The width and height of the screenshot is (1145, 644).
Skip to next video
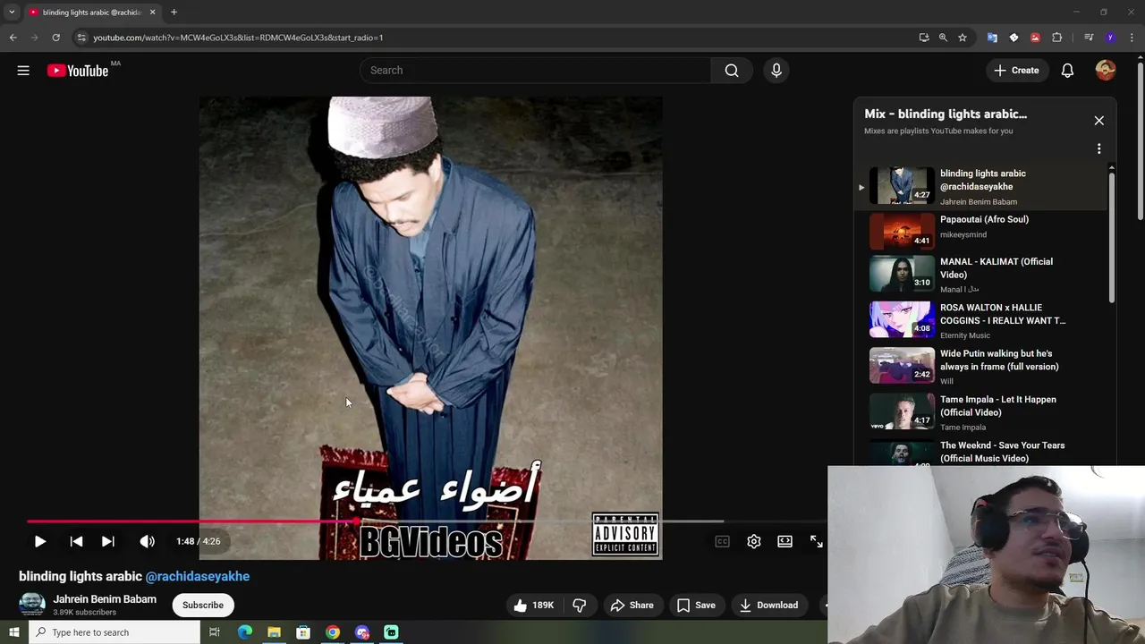pyautogui.click(x=108, y=541)
